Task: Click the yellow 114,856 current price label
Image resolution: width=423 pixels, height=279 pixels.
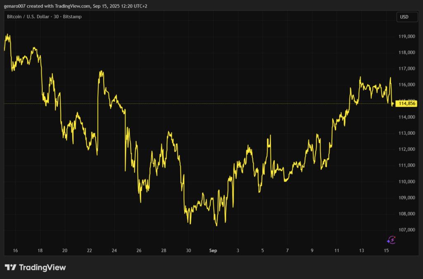Action: 406,104
